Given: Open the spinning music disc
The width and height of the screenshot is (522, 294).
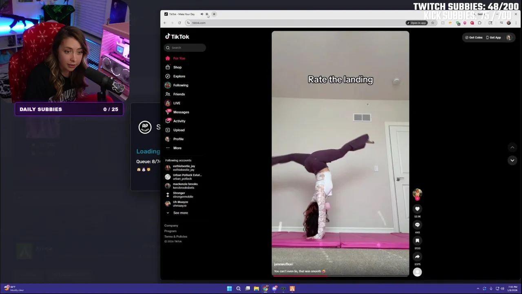Looking at the screenshot, I should tap(417, 272).
